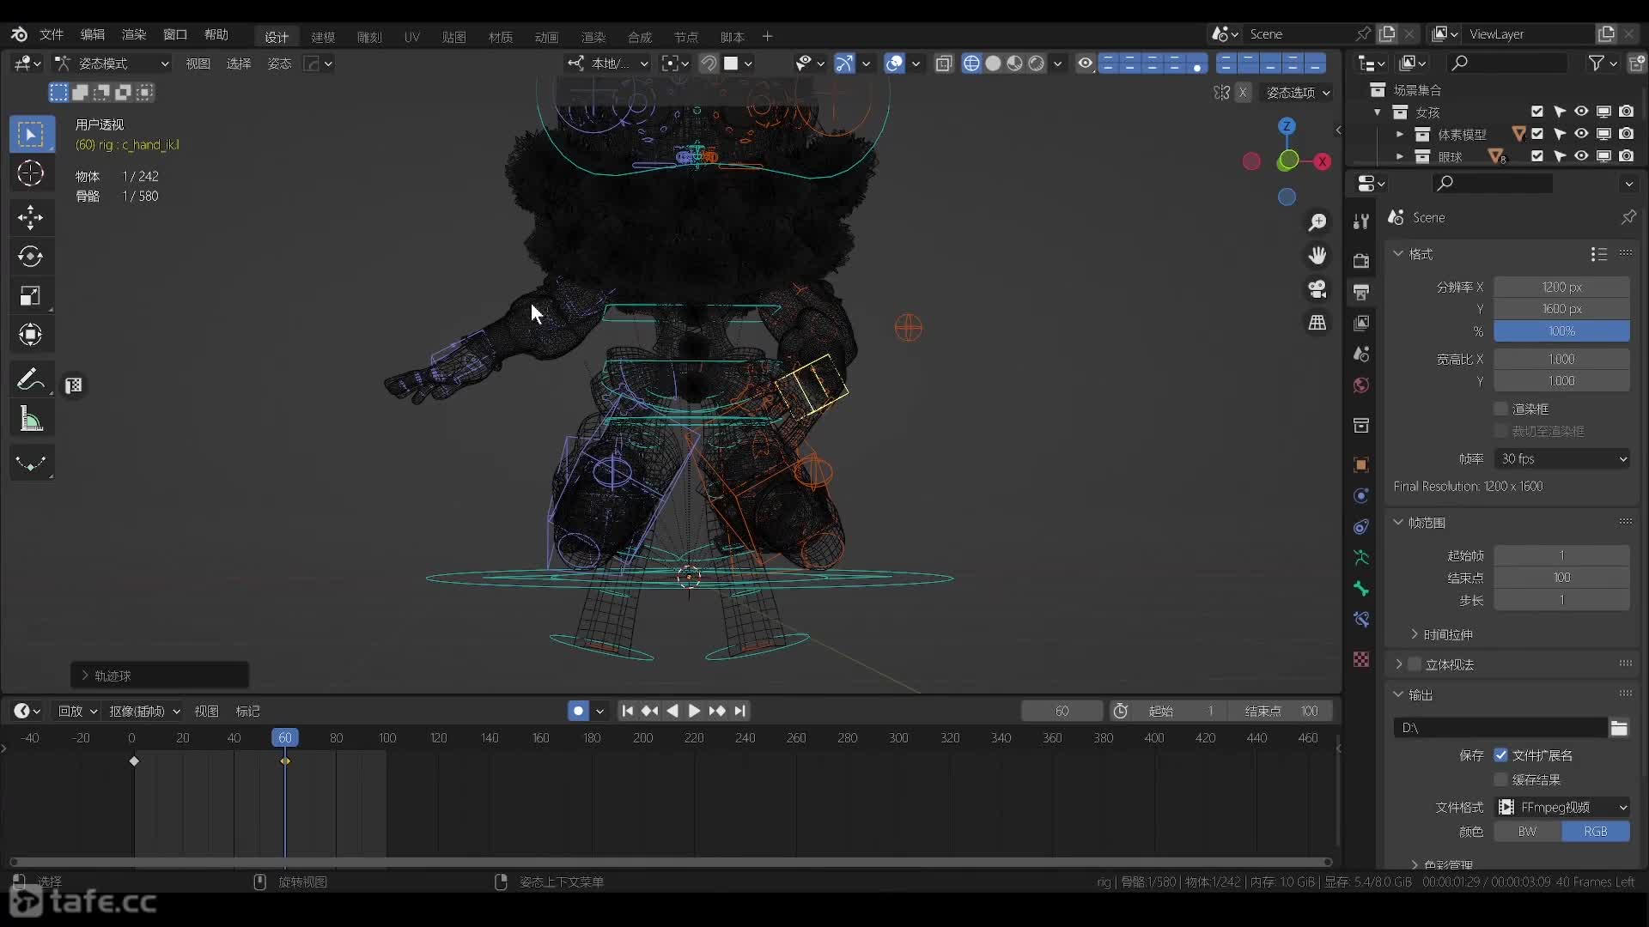Toggle the 立体视法 checkbox

click(1415, 664)
